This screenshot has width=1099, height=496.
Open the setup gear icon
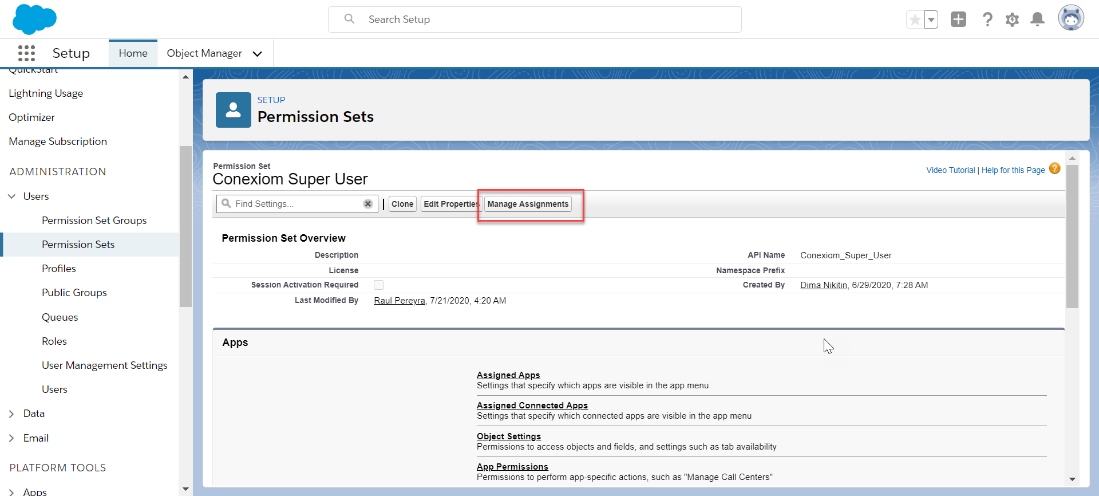tap(1012, 19)
